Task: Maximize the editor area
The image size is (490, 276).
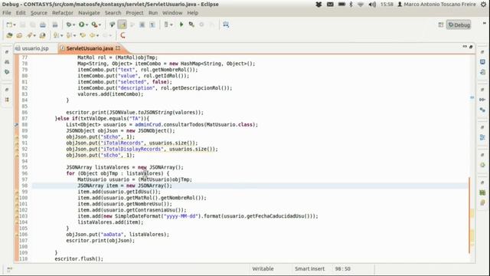Action: [471, 47]
